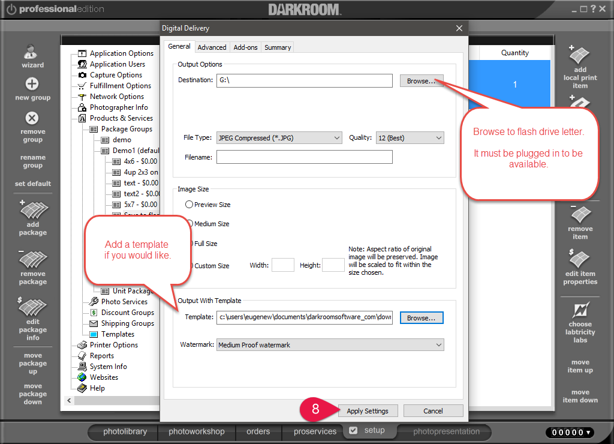Viewport: 614px width, 444px height.
Task: Click the remove item icon
Action: pos(580,214)
